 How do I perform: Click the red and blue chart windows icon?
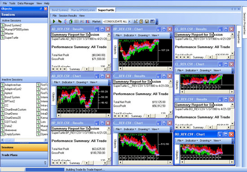(88, 21)
